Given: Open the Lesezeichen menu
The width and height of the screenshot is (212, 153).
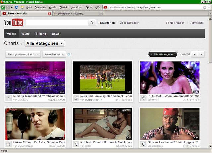Looking at the screenshot, I should pos(77,7).
